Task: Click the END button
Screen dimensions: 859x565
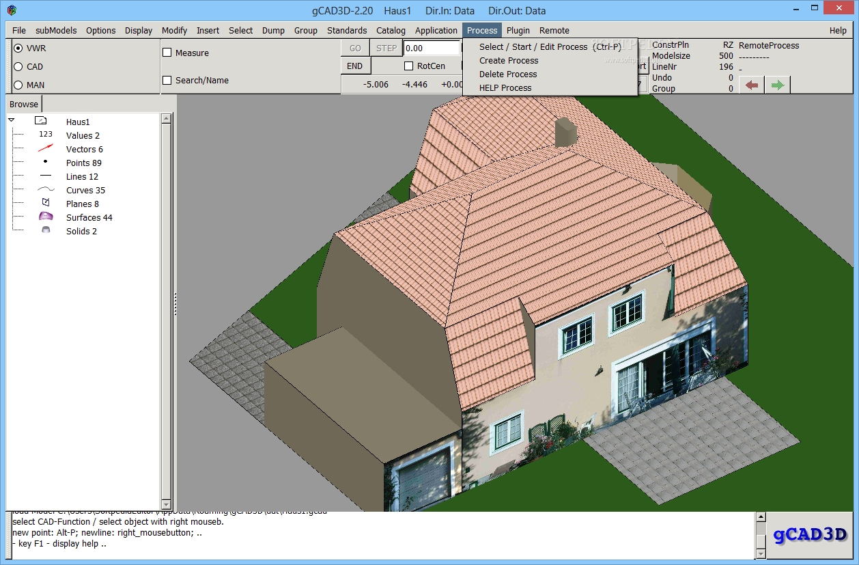Action: click(x=355, y=66)
